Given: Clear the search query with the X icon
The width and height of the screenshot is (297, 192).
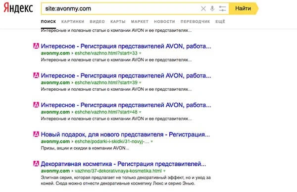Looking at the screenshot, I should (x=203, y=8).
